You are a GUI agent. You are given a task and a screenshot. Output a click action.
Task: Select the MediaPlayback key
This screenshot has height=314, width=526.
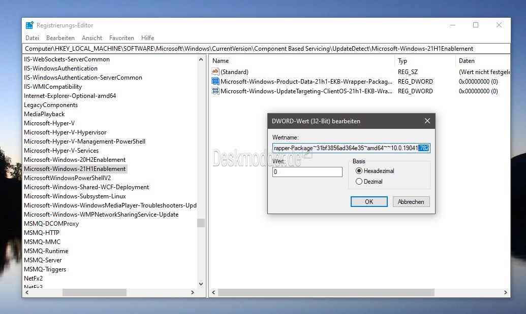coord(44,114)
